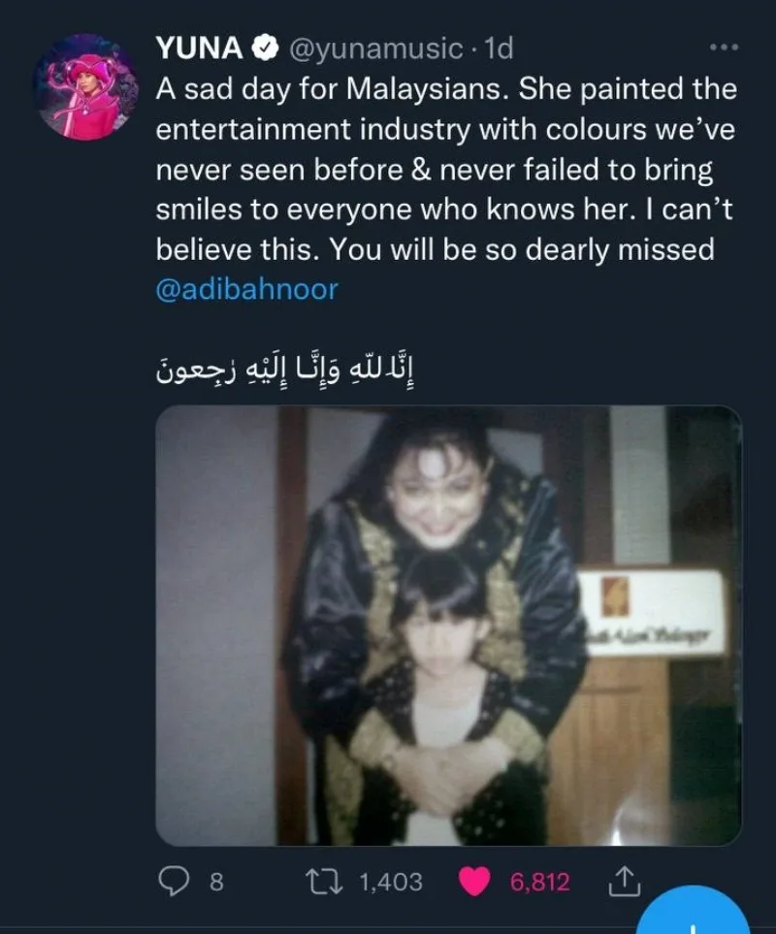View the attached old photo
Image resolution: width=776 pixels, height=934 pixels.
coord(448,625)
